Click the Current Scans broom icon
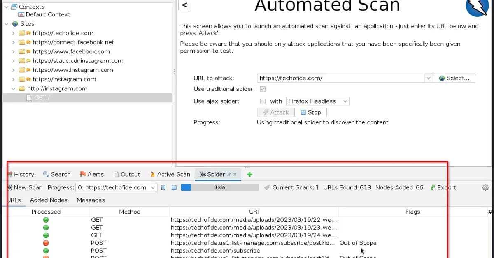Viewport: 494px width, 258px height. pyautogui.click(x=267, y=187)
